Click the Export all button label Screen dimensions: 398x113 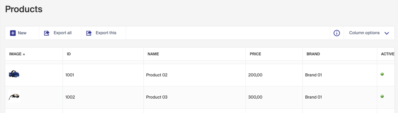point(62,33)
